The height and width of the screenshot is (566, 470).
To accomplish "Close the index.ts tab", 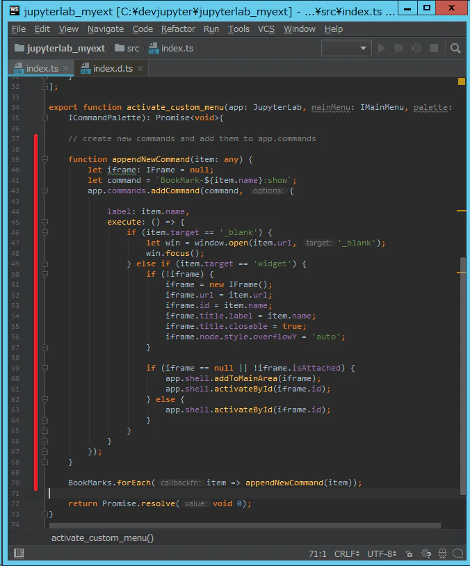I will (x=65, y=68).
